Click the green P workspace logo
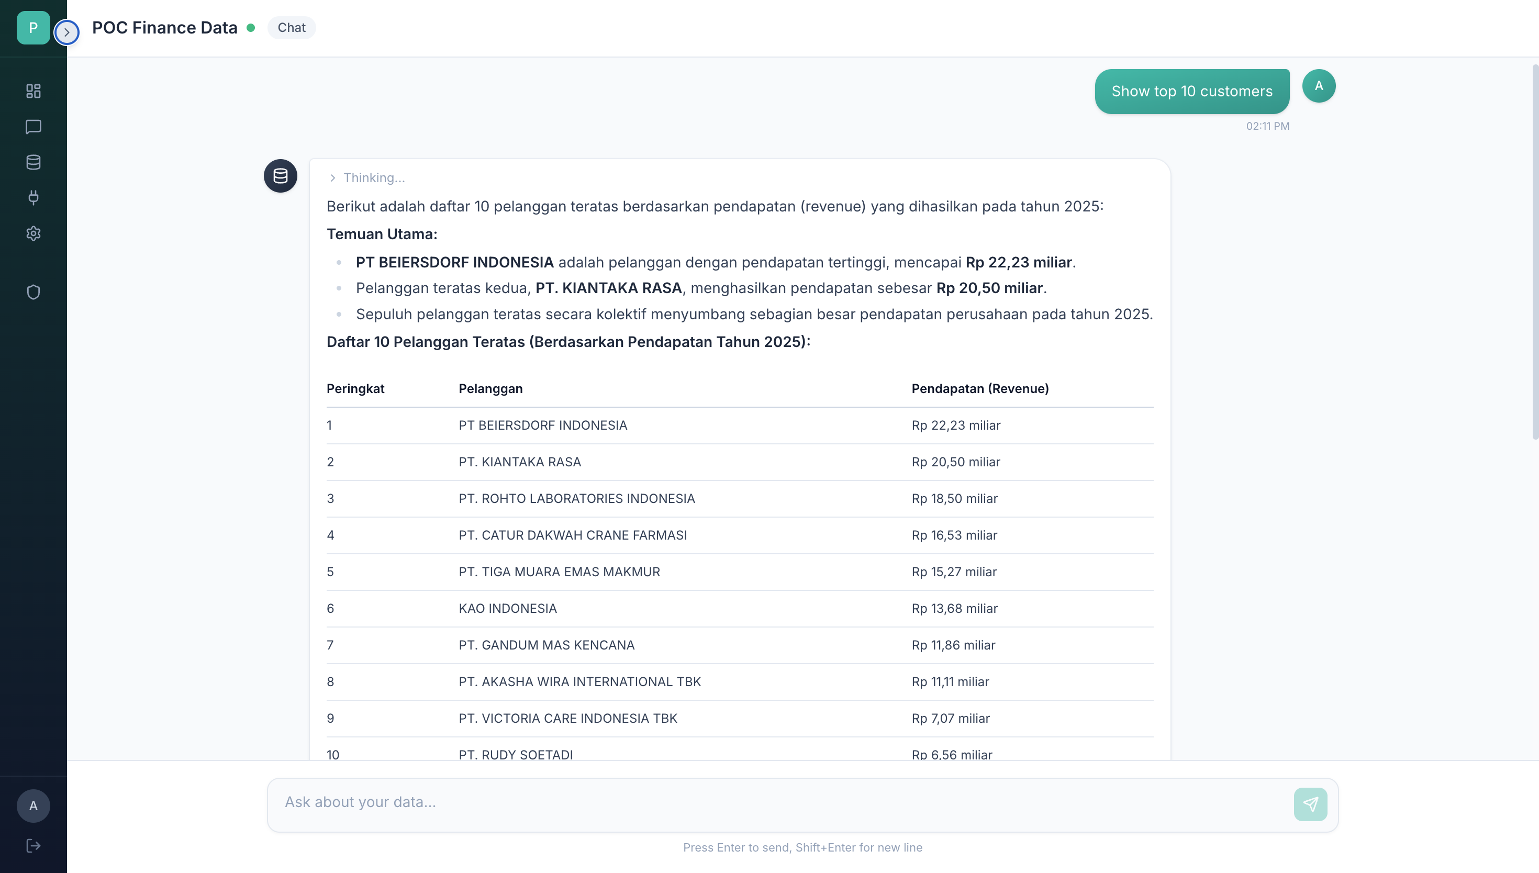 tap(33, 28)
